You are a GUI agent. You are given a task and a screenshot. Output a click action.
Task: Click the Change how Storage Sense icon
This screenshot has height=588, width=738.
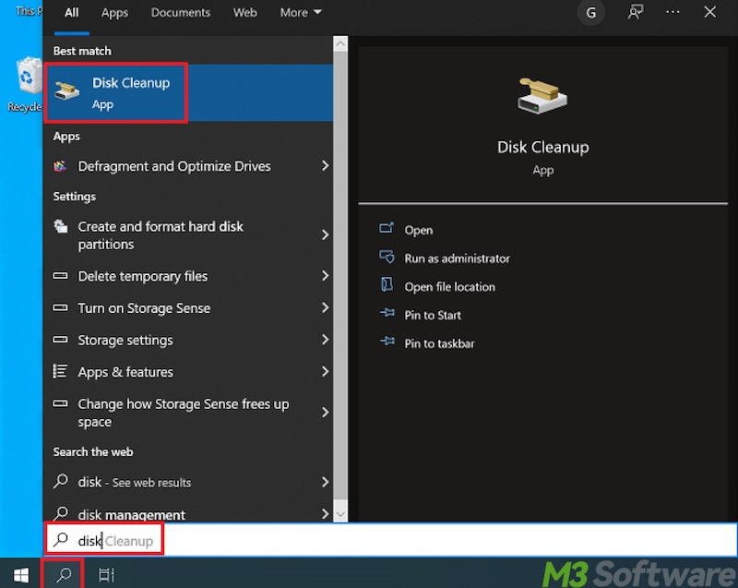coord(60,403)
